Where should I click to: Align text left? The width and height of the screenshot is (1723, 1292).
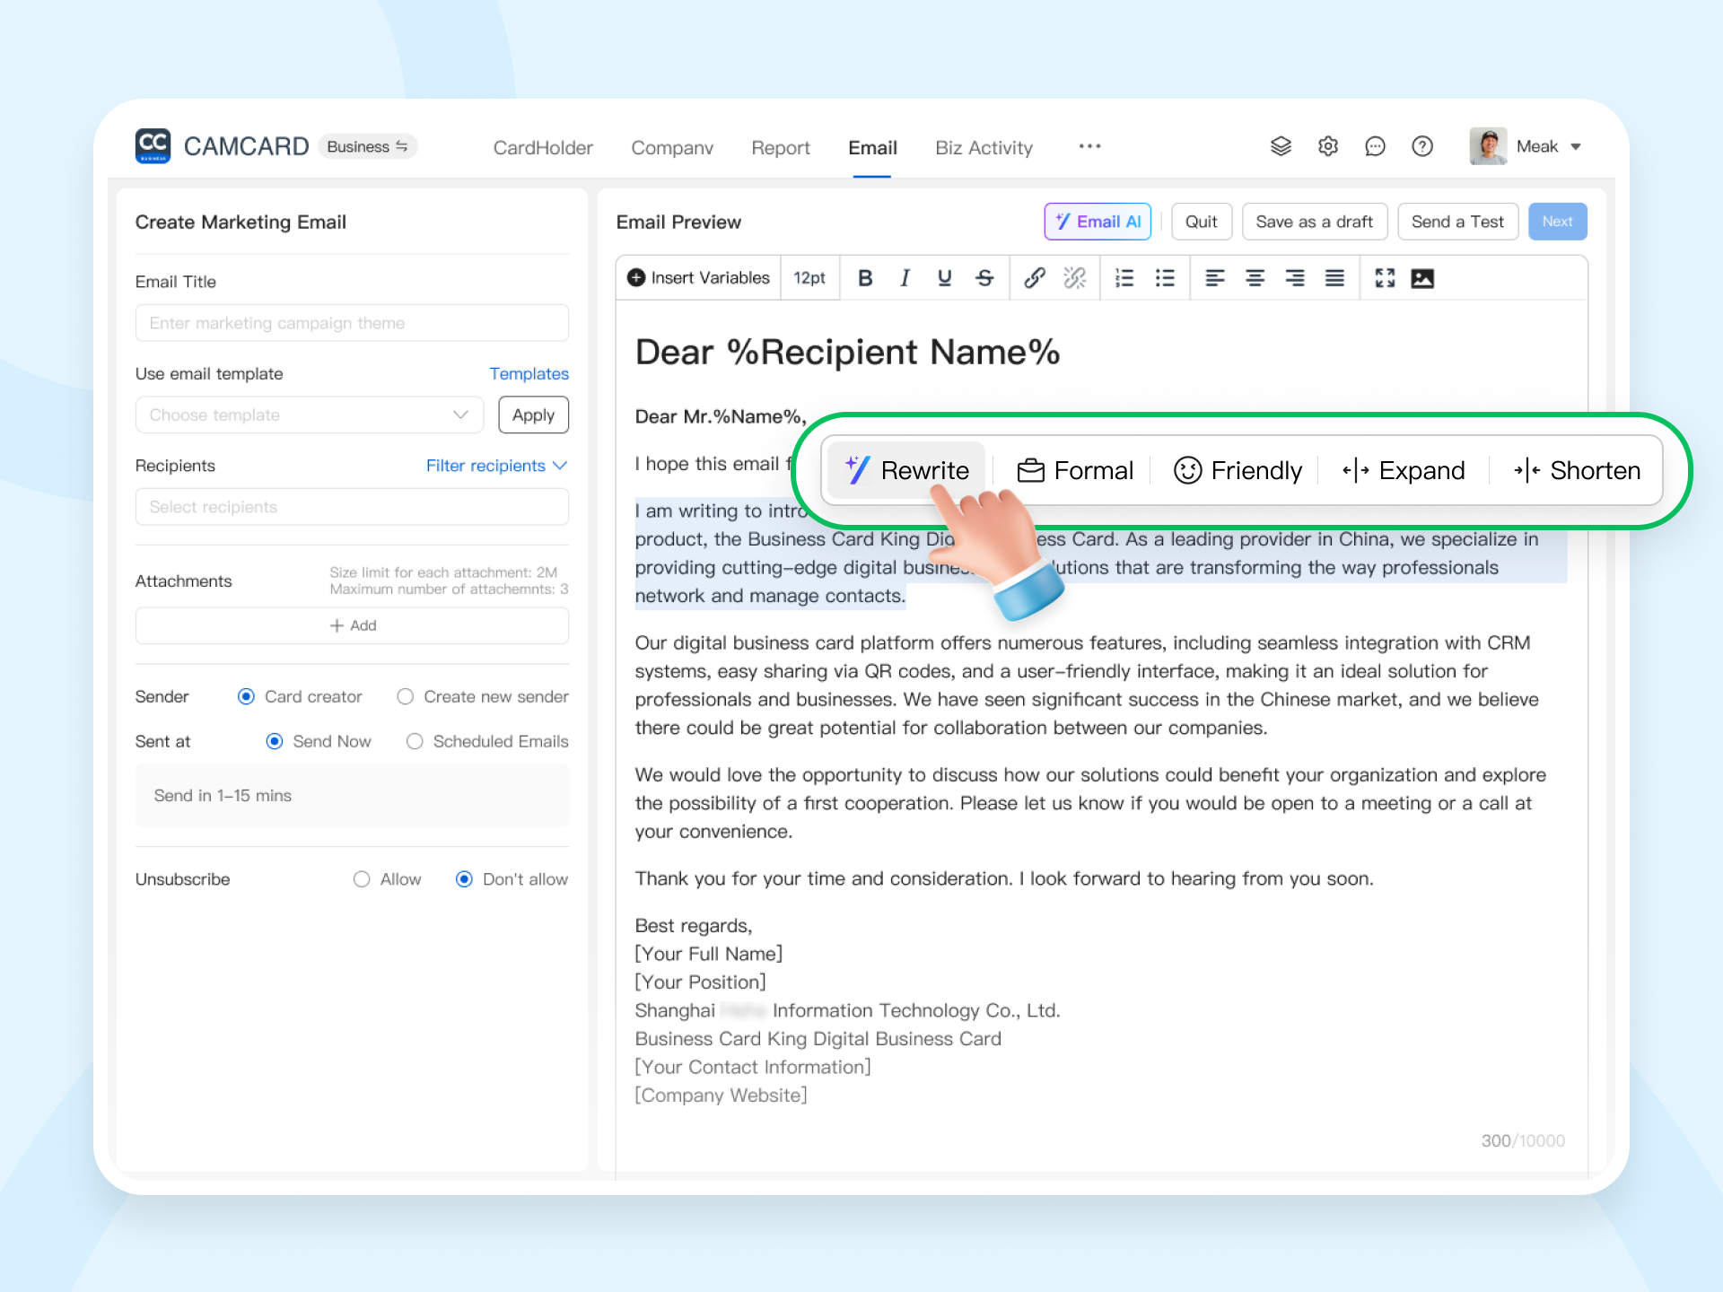click(x=1215, y=278)
